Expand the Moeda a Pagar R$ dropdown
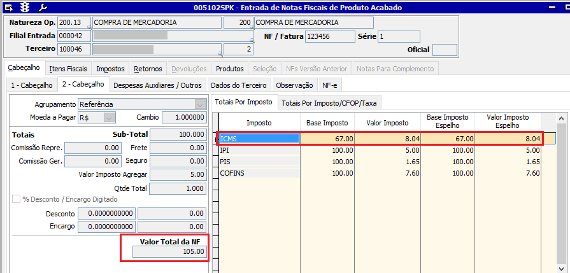This screenshot has height=273, width=570. pyautogui.click(x=110, y=118)
